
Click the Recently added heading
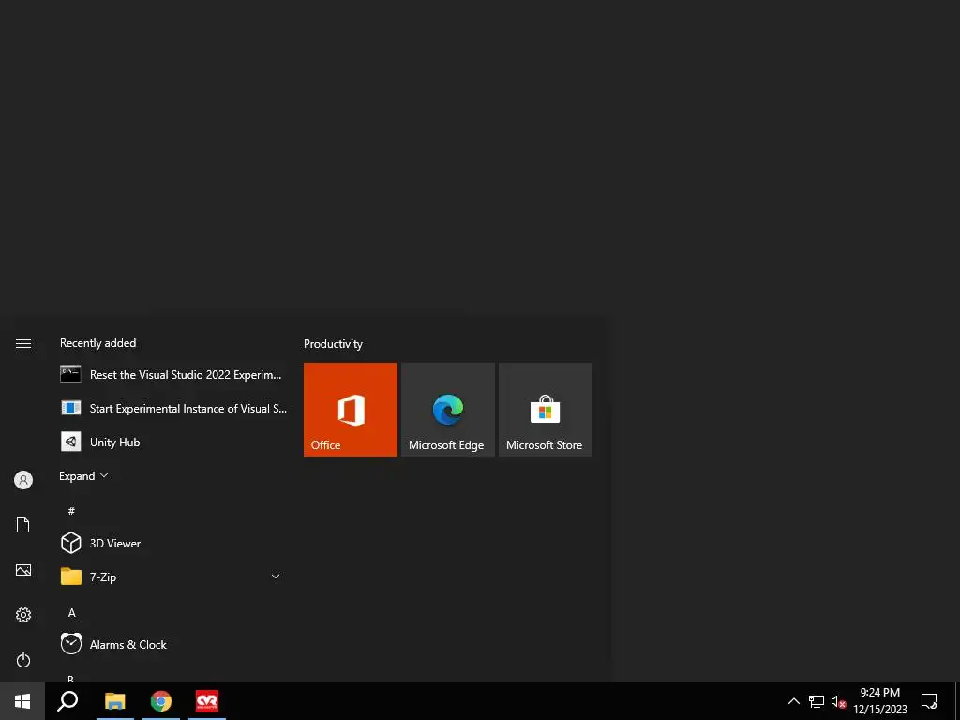(97, 343)
